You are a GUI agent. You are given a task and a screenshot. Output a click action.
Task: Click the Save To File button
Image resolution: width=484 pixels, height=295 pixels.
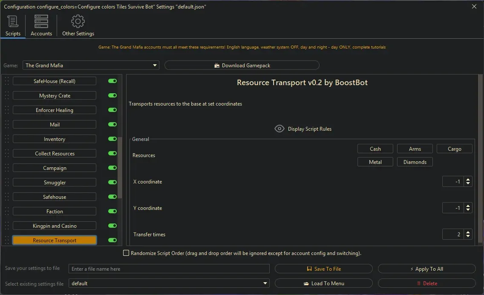click(x=323, y=269)
